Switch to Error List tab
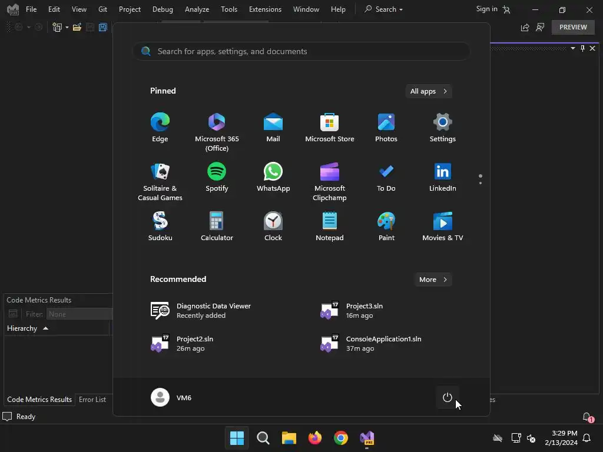 click(92, 400)
